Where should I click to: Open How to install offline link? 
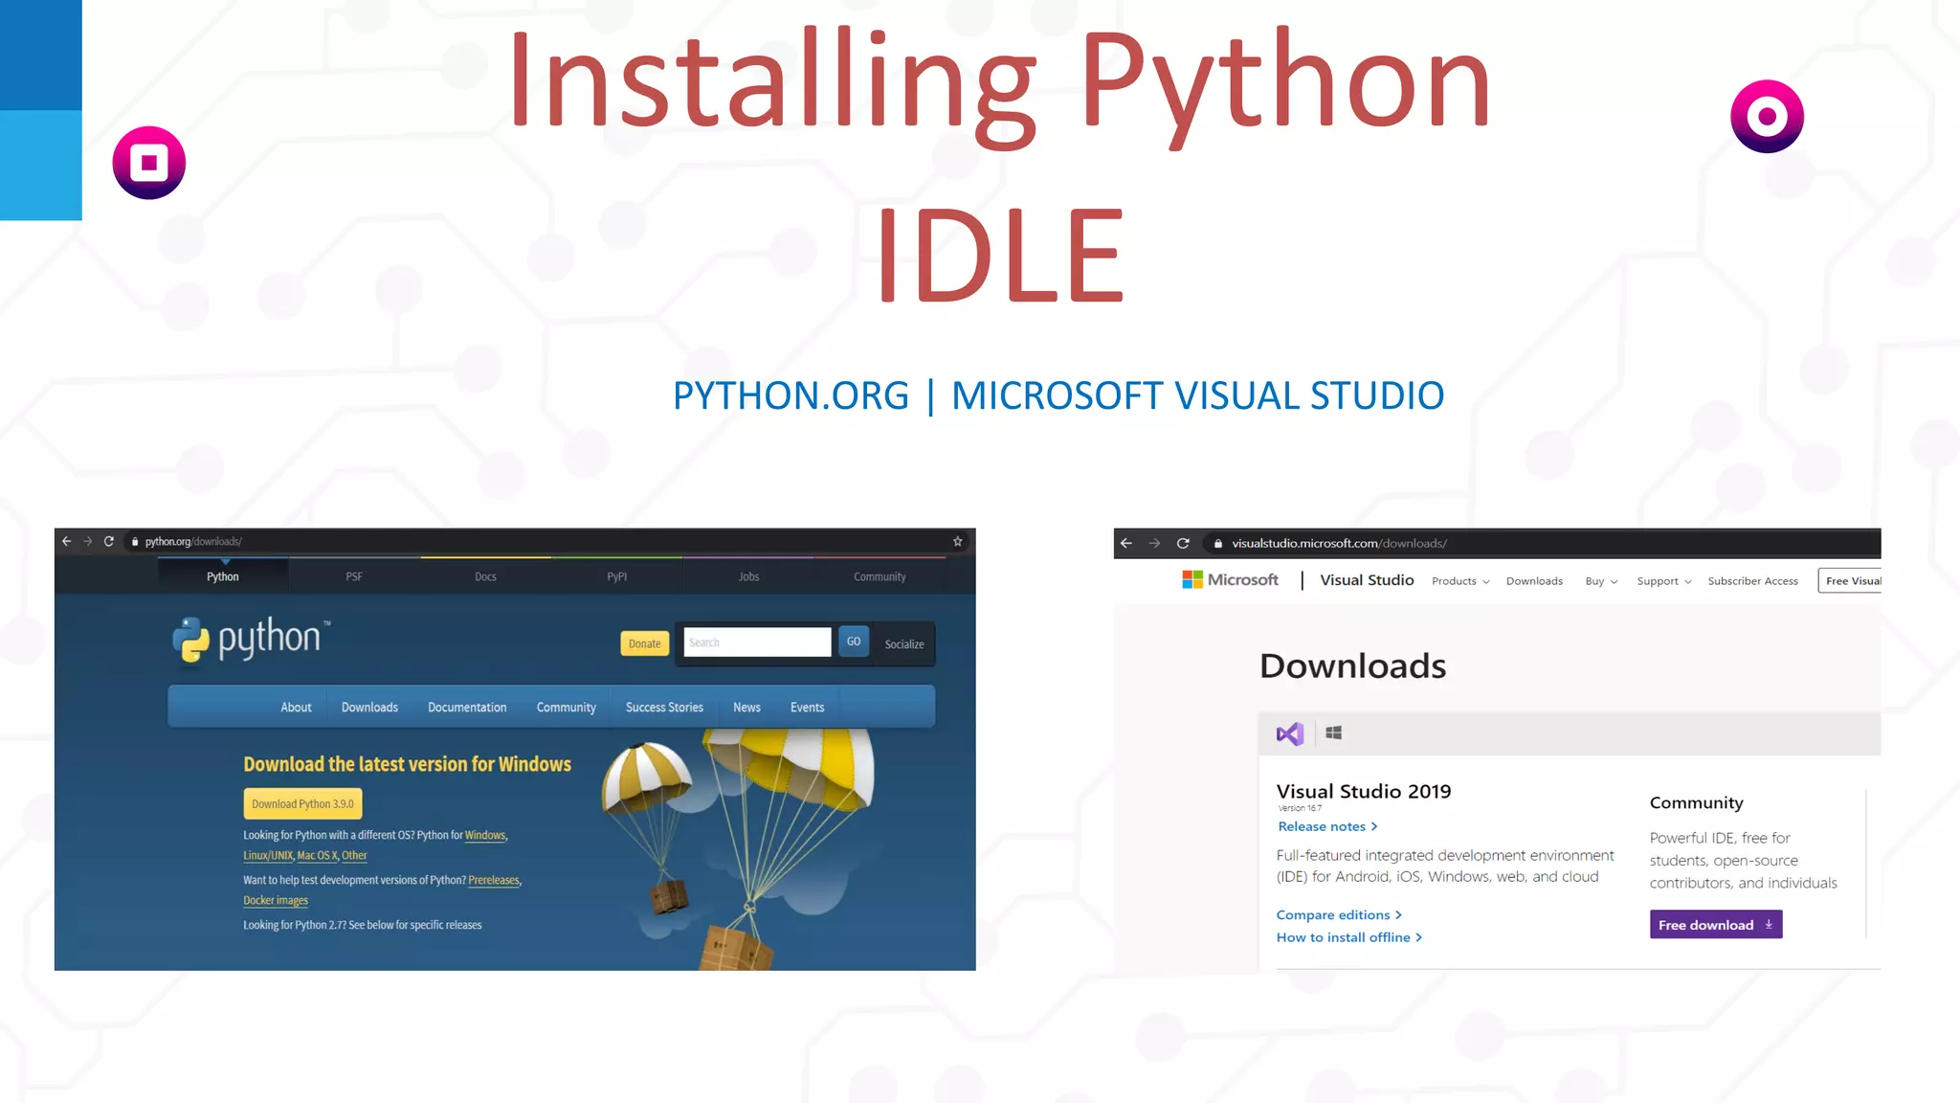[x=1349, y=937]
